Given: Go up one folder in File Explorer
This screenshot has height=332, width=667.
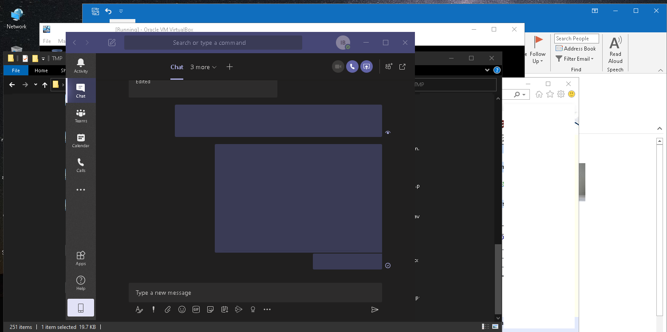Looking at the screenshot, I should (45, 85).
